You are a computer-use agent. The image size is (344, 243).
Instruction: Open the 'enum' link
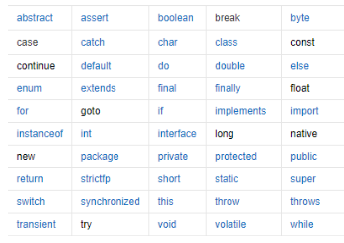[29, 88]
